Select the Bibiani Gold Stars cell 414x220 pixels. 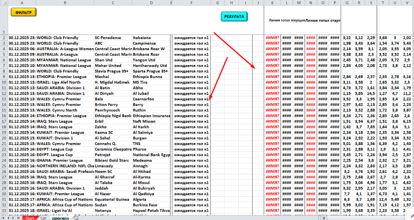tap(113, 160)
